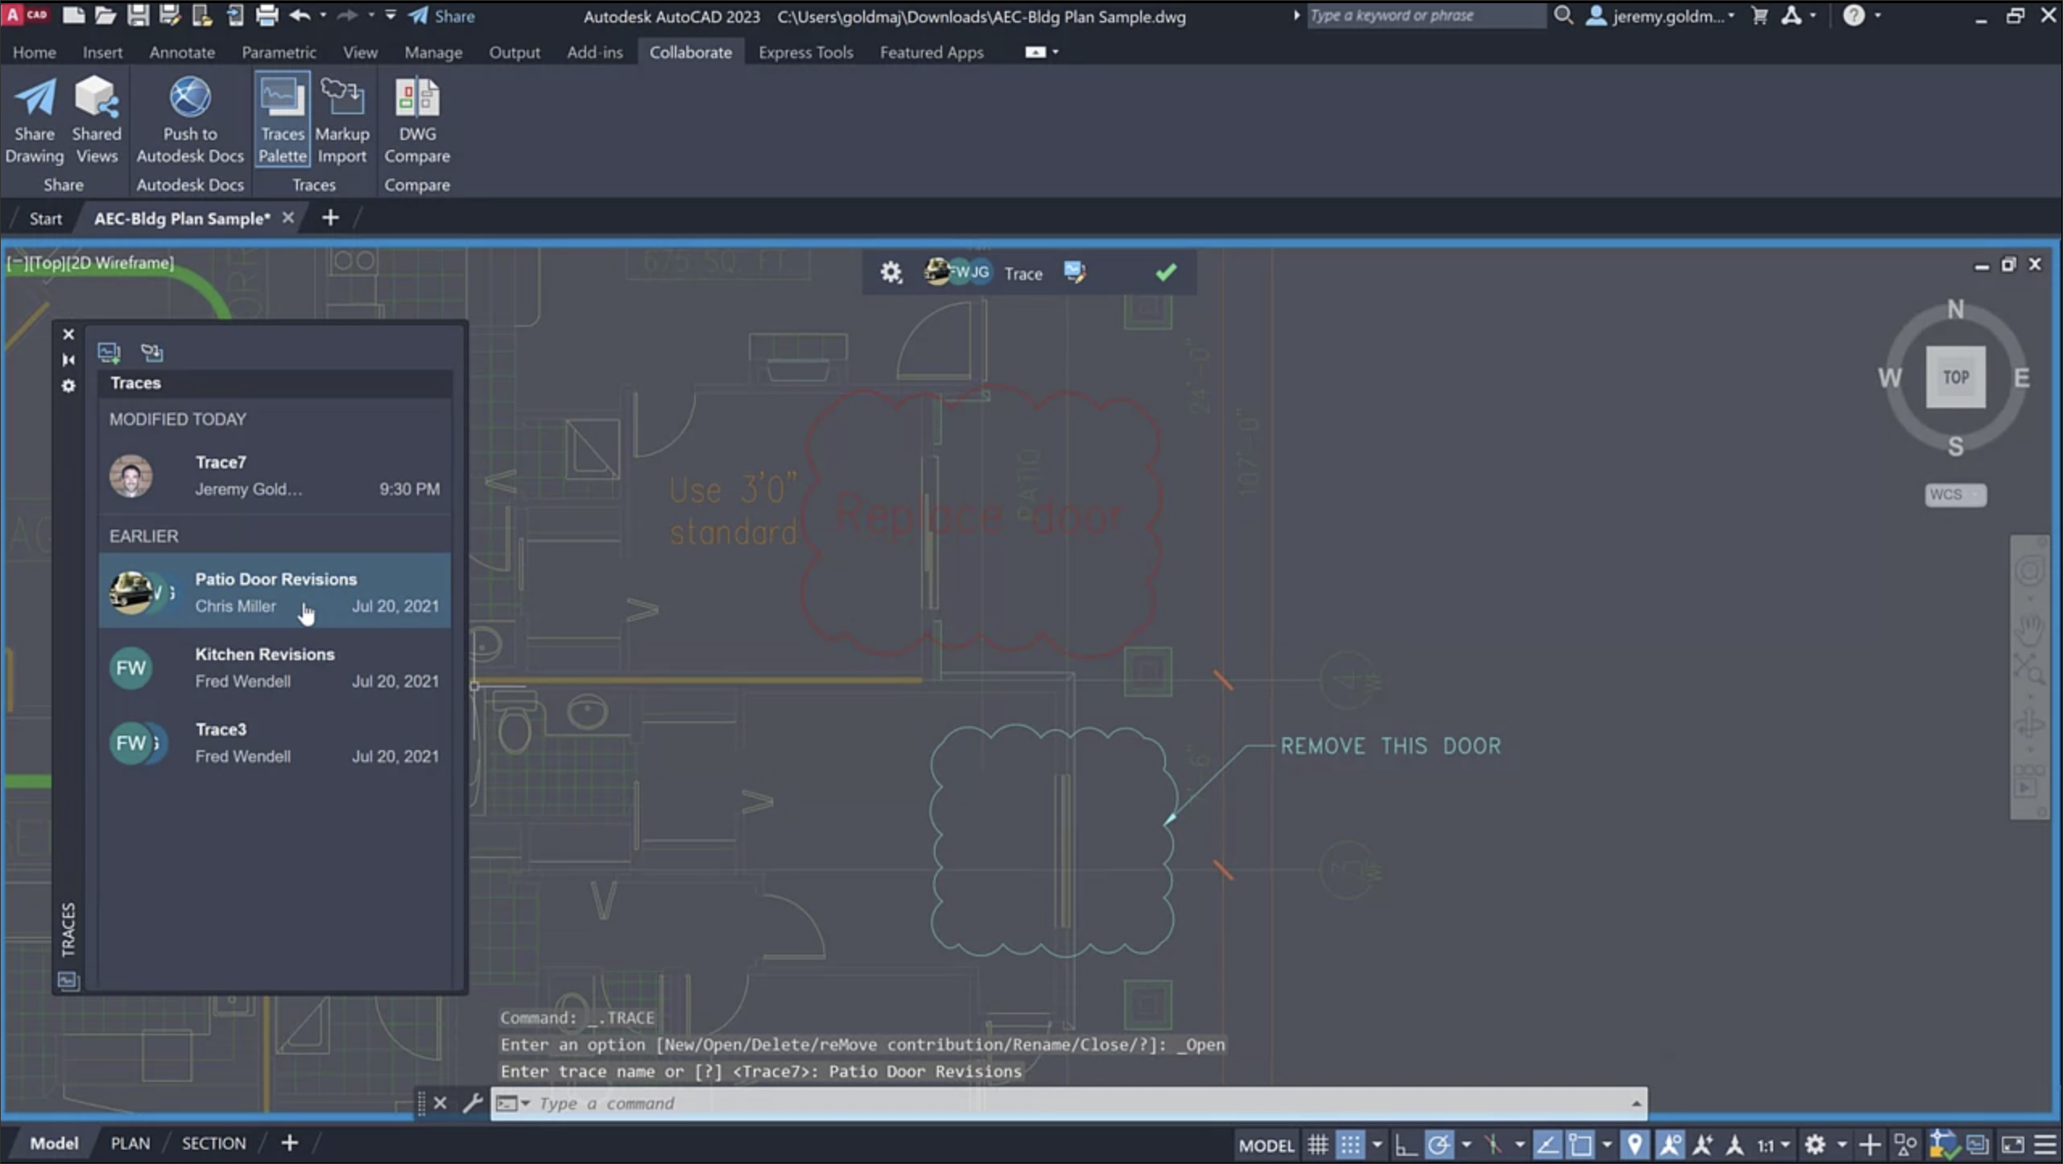Viewport: 2063px width, 1164px height.
Task: Open the Manage ribbon tab
Action: click(x=433, y=52)
